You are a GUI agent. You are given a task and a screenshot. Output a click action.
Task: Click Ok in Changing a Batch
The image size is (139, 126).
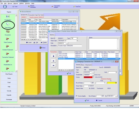pos(69,73)
